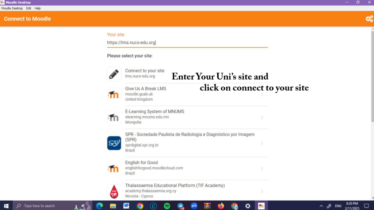Click the ENG language indicator
Screen dimensions: 374x210
tap(338, 206)
